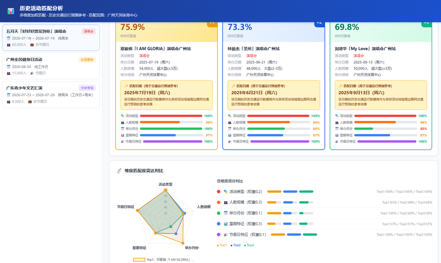Click the people icon next to 15,000人

pyautogui.click(x=9, y=73)
